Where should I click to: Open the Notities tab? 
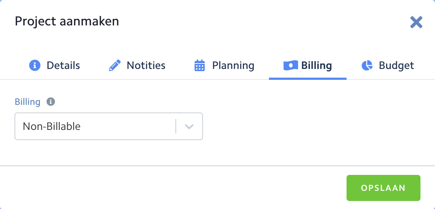[145, 65]
